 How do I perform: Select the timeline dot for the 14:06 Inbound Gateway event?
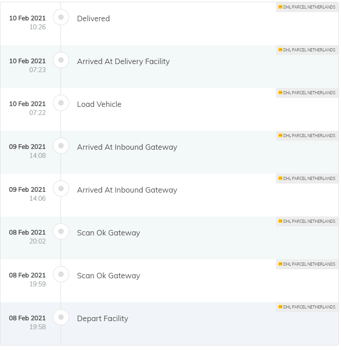tap(61, 189)
